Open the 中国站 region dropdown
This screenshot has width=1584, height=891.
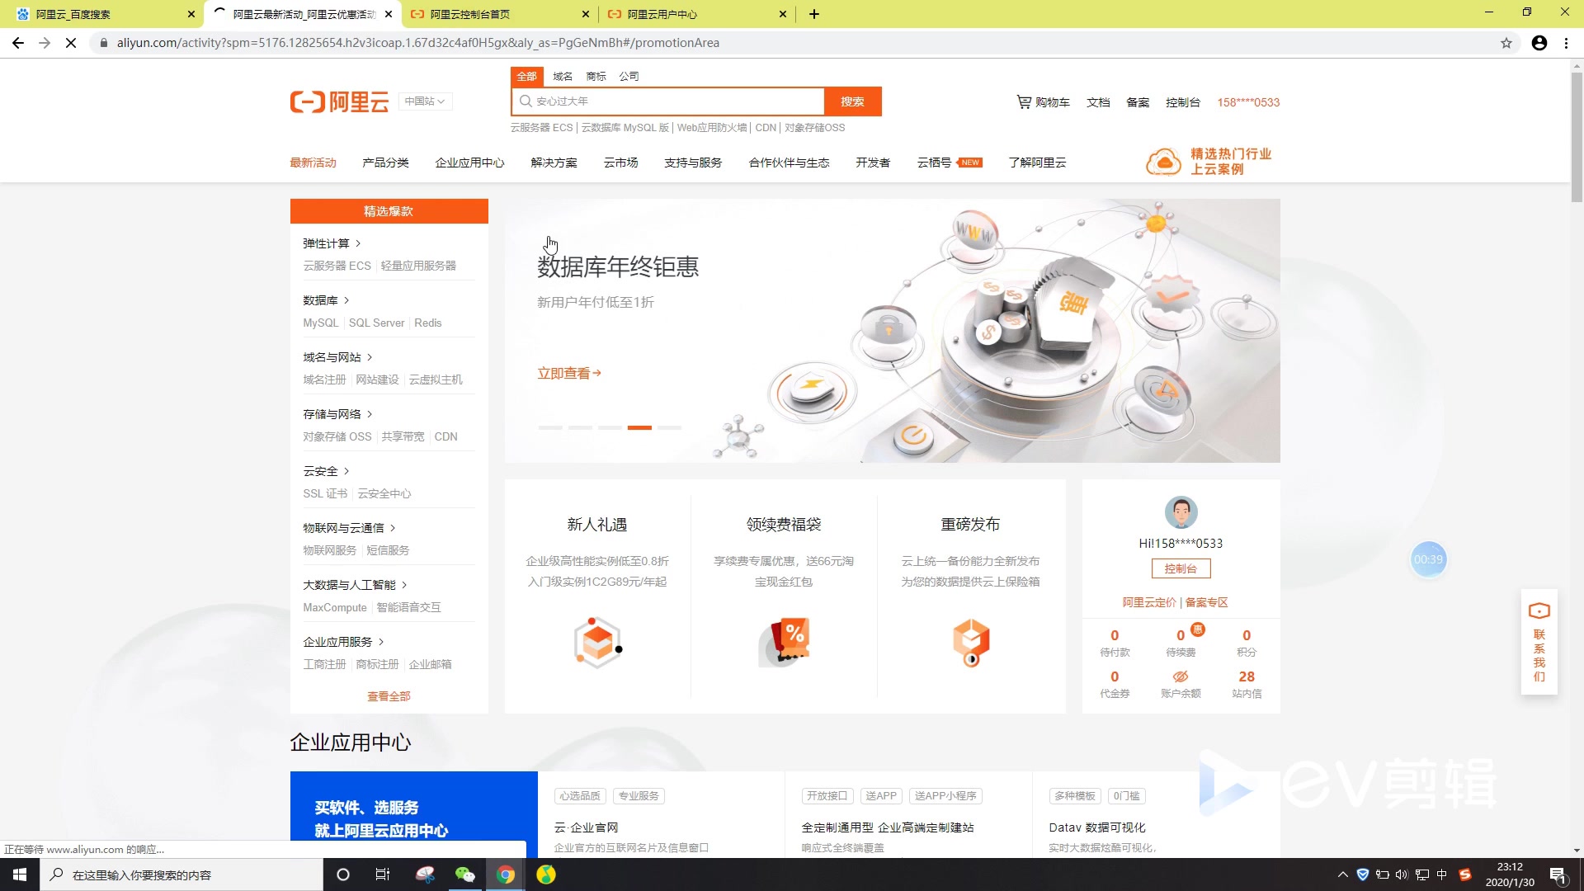tap(425, 101)
